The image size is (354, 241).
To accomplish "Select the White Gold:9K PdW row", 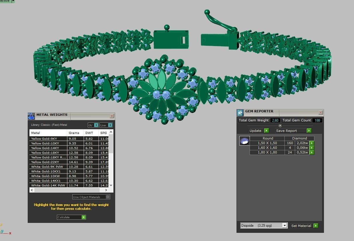I will coord(69,167).
